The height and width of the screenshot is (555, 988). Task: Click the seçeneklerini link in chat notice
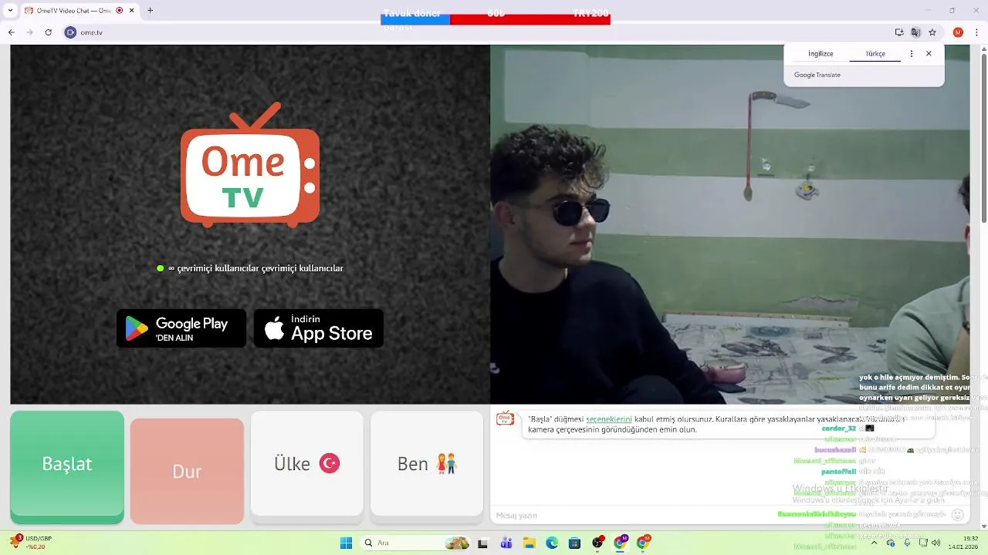coord(609,419)
